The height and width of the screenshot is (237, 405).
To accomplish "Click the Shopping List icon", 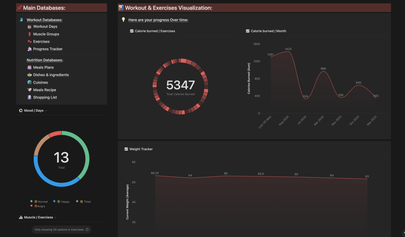I will coord(29,97).
